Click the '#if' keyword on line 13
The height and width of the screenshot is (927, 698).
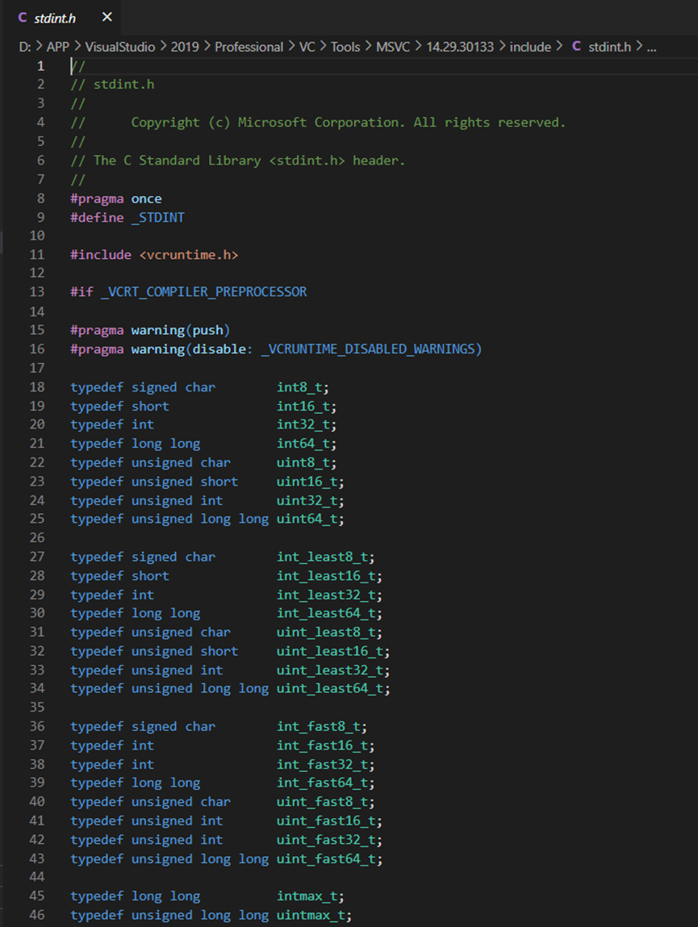[x=82, y=292]
